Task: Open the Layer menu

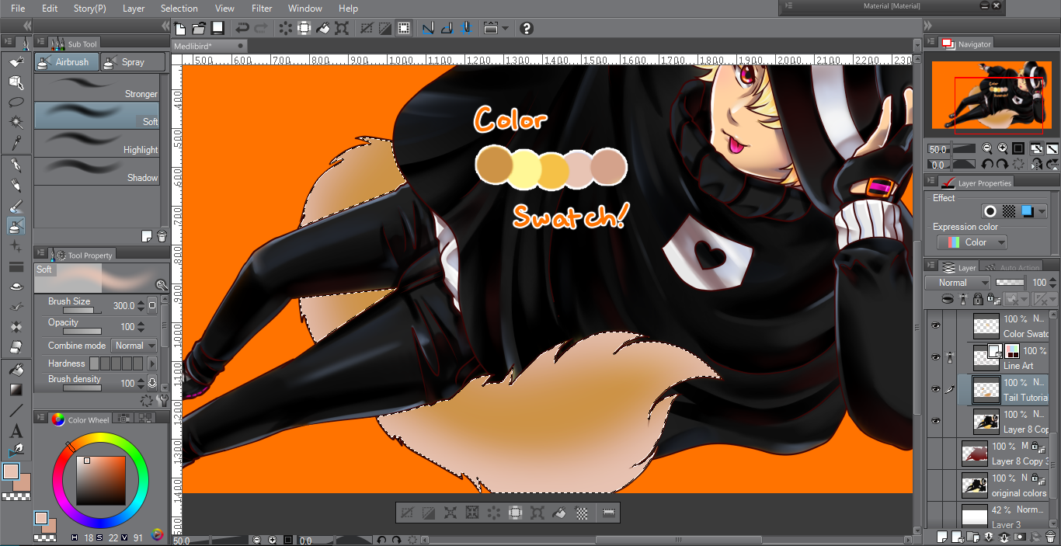Action: (x=134, y=9)
